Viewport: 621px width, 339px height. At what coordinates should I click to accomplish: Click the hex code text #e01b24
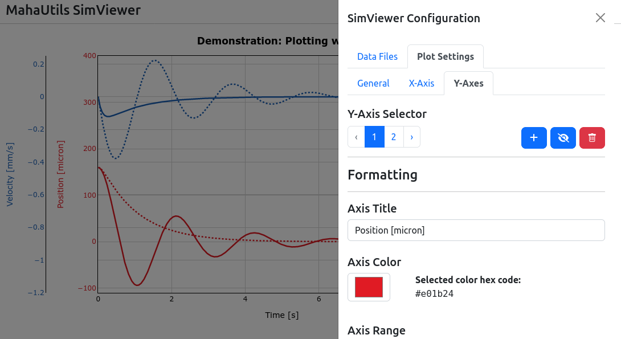[x=434, y=294]
